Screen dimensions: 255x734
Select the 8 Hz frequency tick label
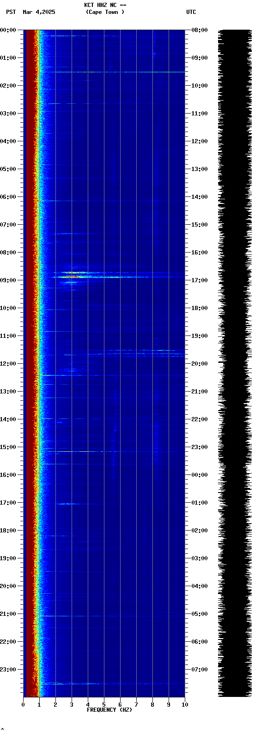point(152,705)
